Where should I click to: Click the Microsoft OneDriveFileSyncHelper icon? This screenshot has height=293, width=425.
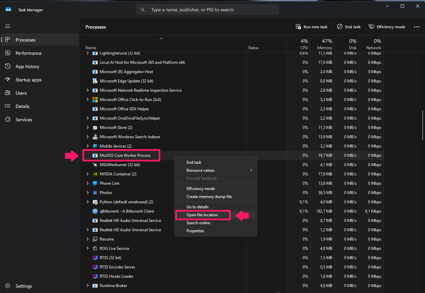coord(95,118)
